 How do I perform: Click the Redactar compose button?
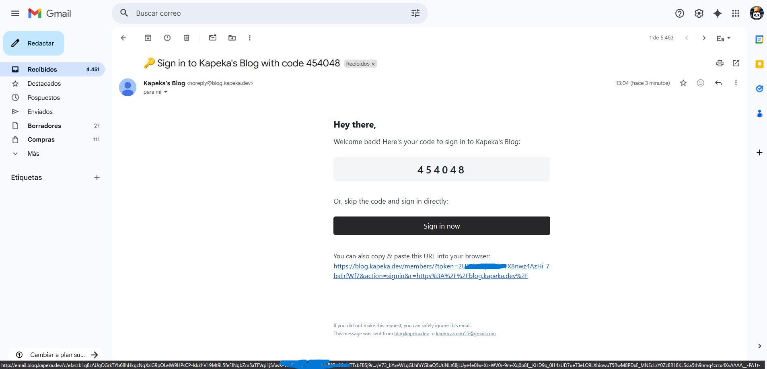pyautogui.click(x=34, y=43)
